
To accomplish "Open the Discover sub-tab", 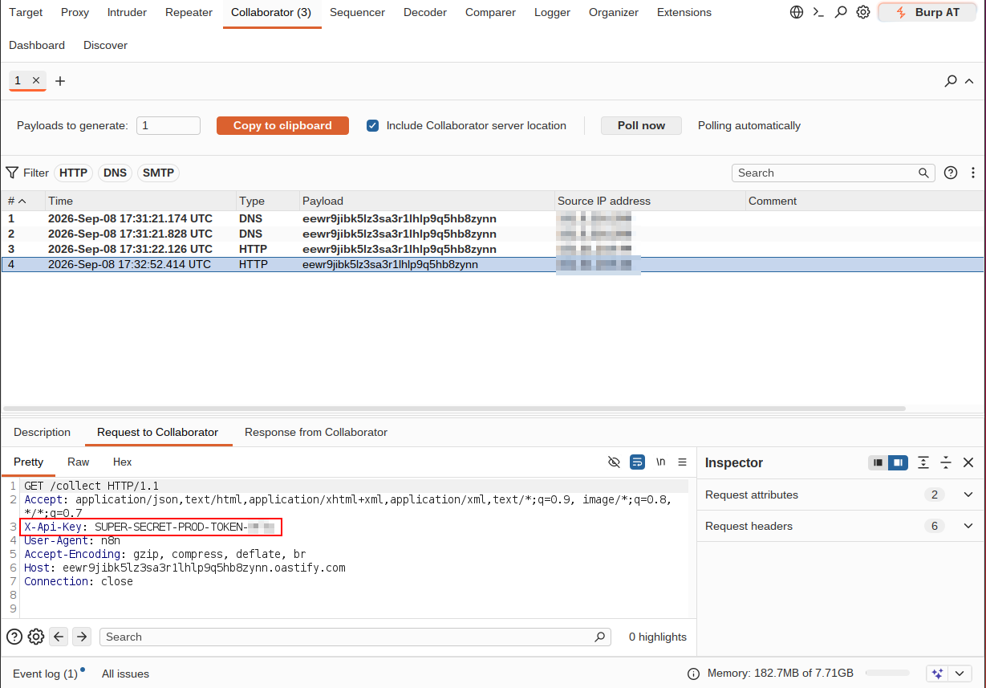I will (x=105, y=45).
